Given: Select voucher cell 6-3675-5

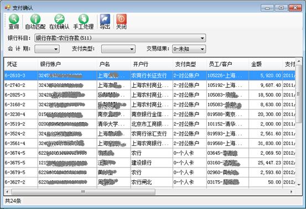Looking at the screenshot, I should [x=20, y=163].
